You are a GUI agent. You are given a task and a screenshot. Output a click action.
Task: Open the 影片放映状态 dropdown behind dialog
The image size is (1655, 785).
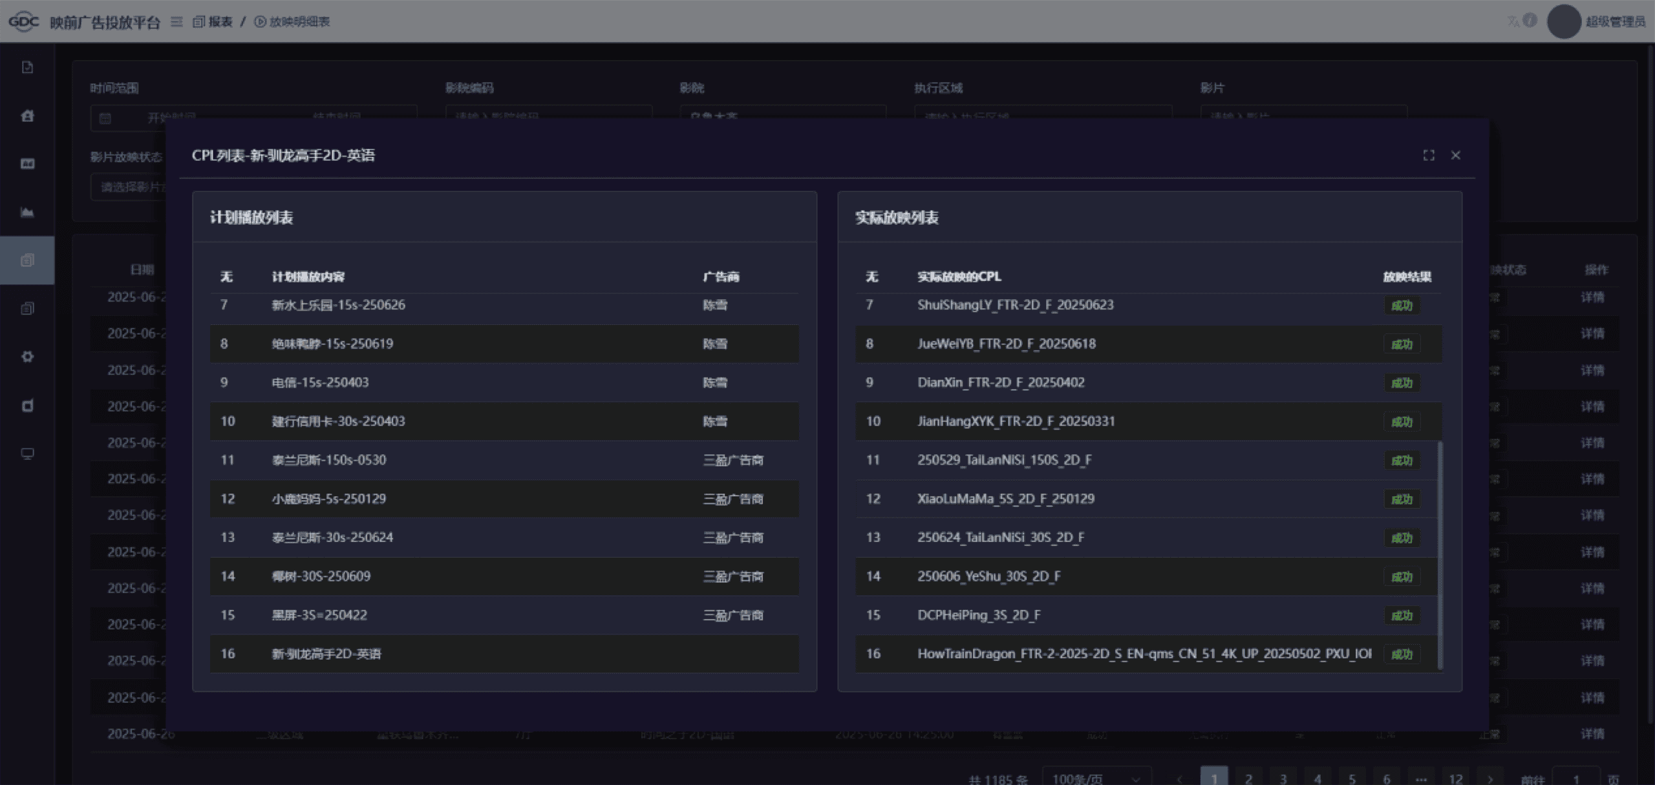click(x=128, y=187)
